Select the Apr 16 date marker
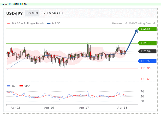 pyautogui.click(x=49, y=108)
